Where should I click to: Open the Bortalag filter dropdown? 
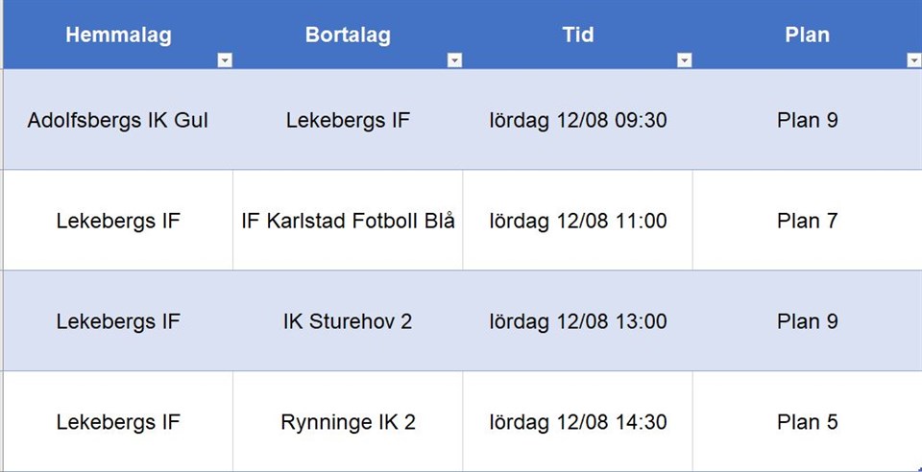tap(454, 60)
